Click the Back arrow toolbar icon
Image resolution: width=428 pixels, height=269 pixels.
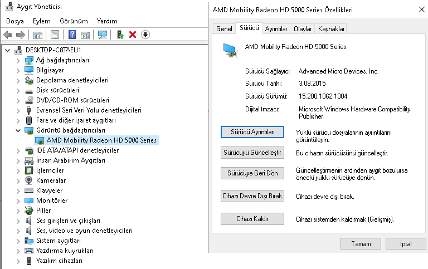8,35
